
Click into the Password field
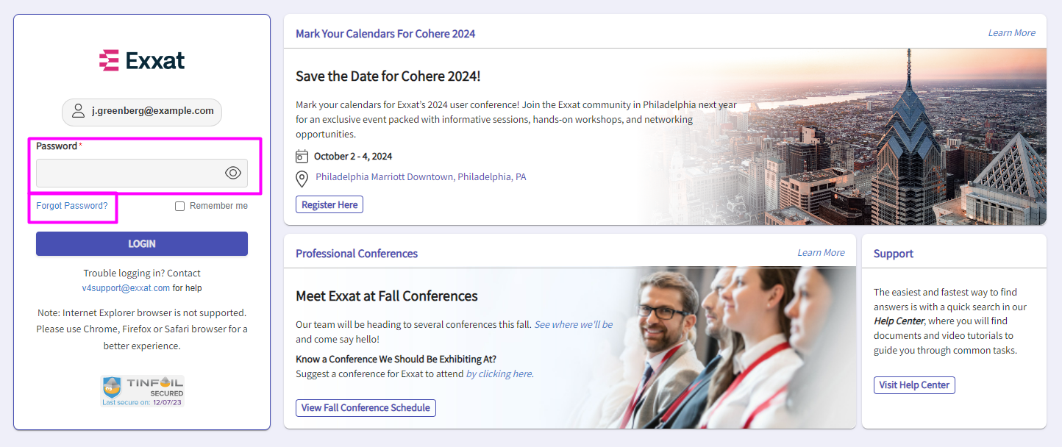(x=129, y=173)
